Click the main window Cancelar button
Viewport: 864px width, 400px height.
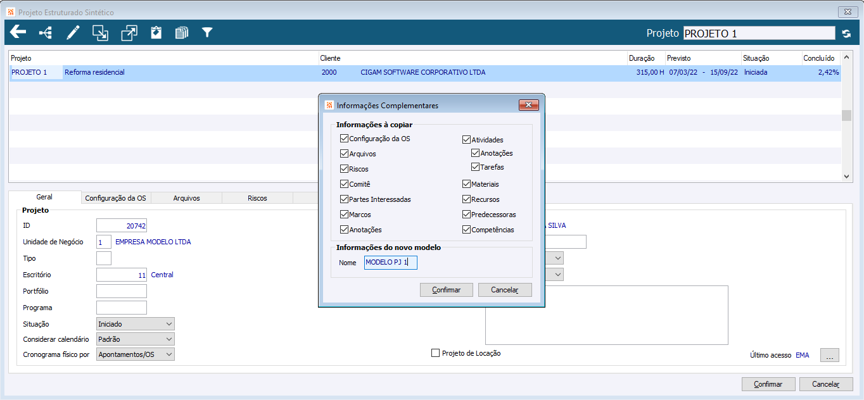(826, 384)
